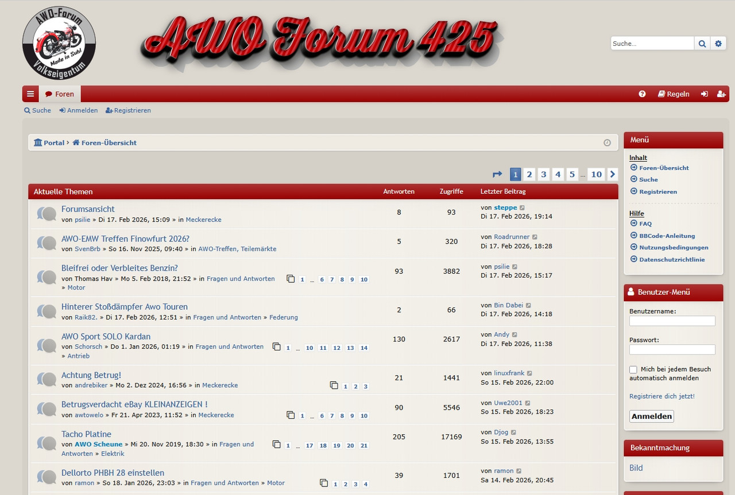View latest post icon beside Uwe2001
The image size is (735, 495).
(528, 403)
